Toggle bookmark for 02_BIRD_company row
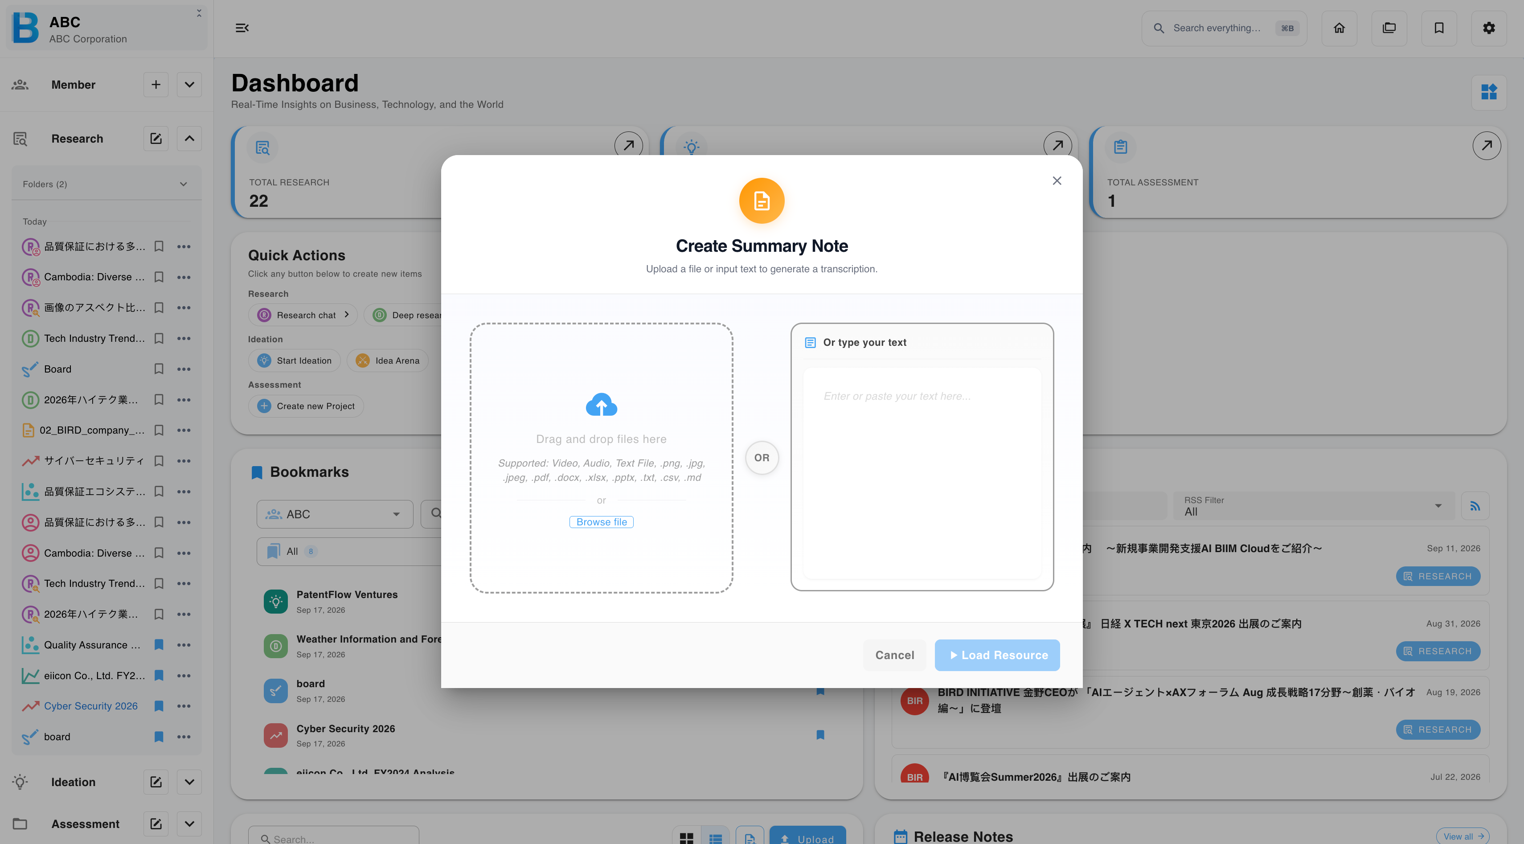 159,430
